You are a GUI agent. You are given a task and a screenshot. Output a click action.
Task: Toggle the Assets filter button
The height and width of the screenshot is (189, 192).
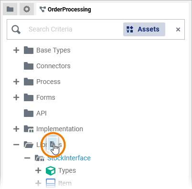144,29
